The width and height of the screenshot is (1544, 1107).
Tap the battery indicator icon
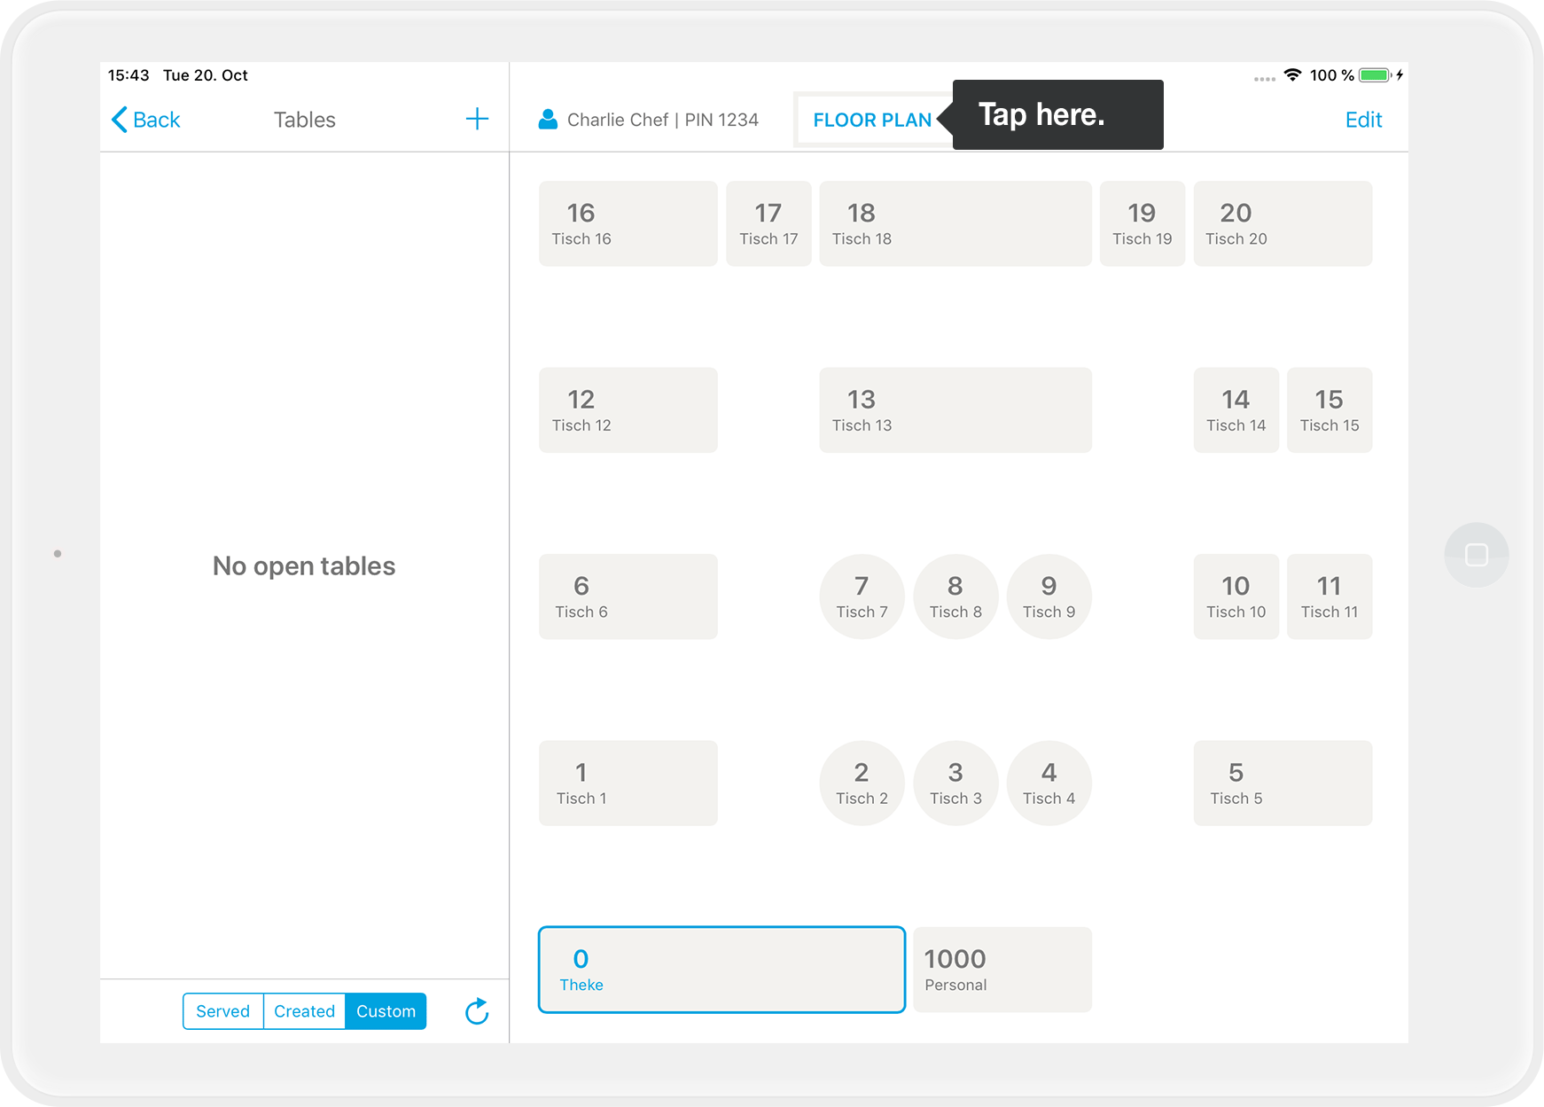coord(1376,75)
